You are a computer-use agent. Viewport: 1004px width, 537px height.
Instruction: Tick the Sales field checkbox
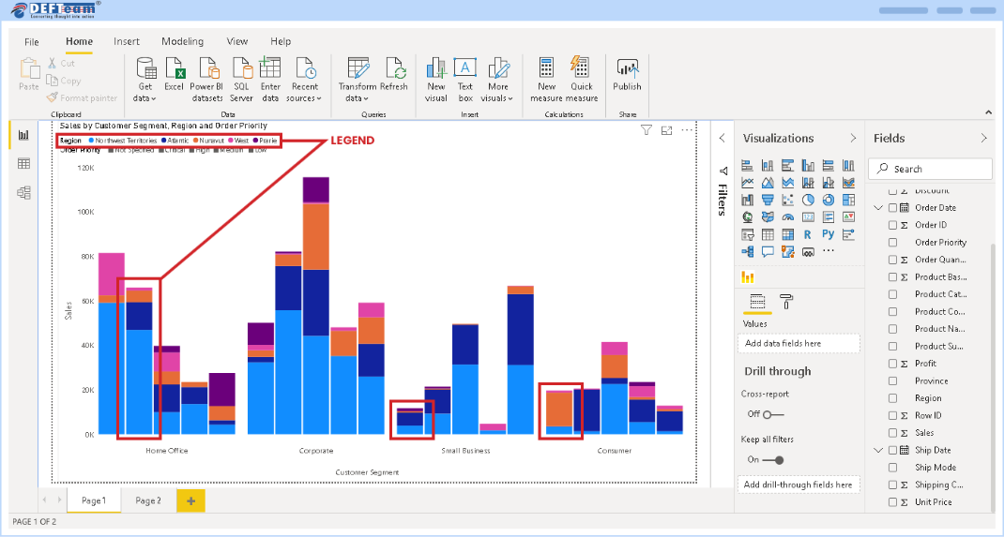892,433
